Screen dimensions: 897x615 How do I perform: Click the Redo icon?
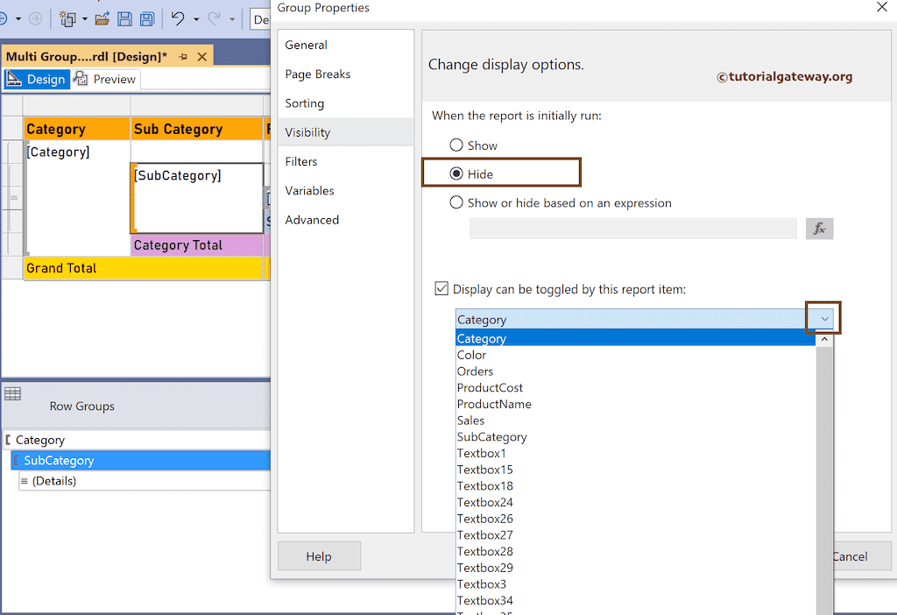coord(216,18)
